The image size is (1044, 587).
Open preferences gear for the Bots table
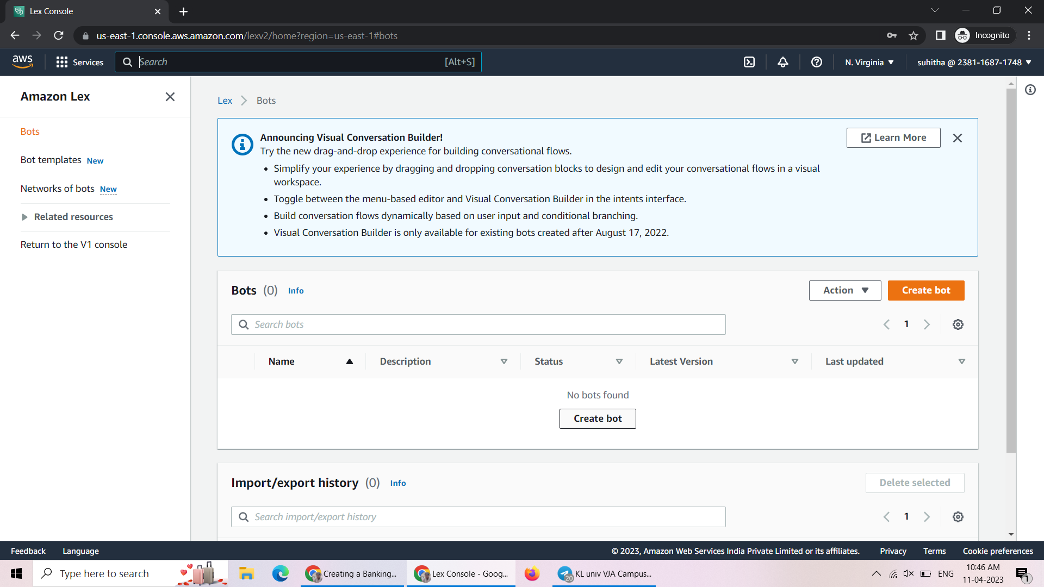point(958,324)
